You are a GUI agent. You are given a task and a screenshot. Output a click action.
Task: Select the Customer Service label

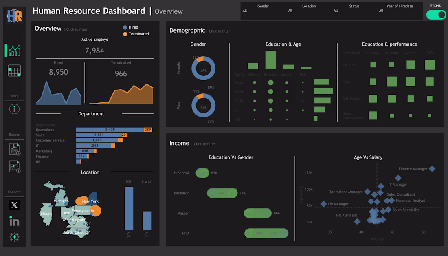[50, 141]
